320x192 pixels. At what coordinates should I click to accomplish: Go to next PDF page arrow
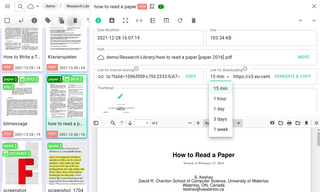[x=130, y=123]
